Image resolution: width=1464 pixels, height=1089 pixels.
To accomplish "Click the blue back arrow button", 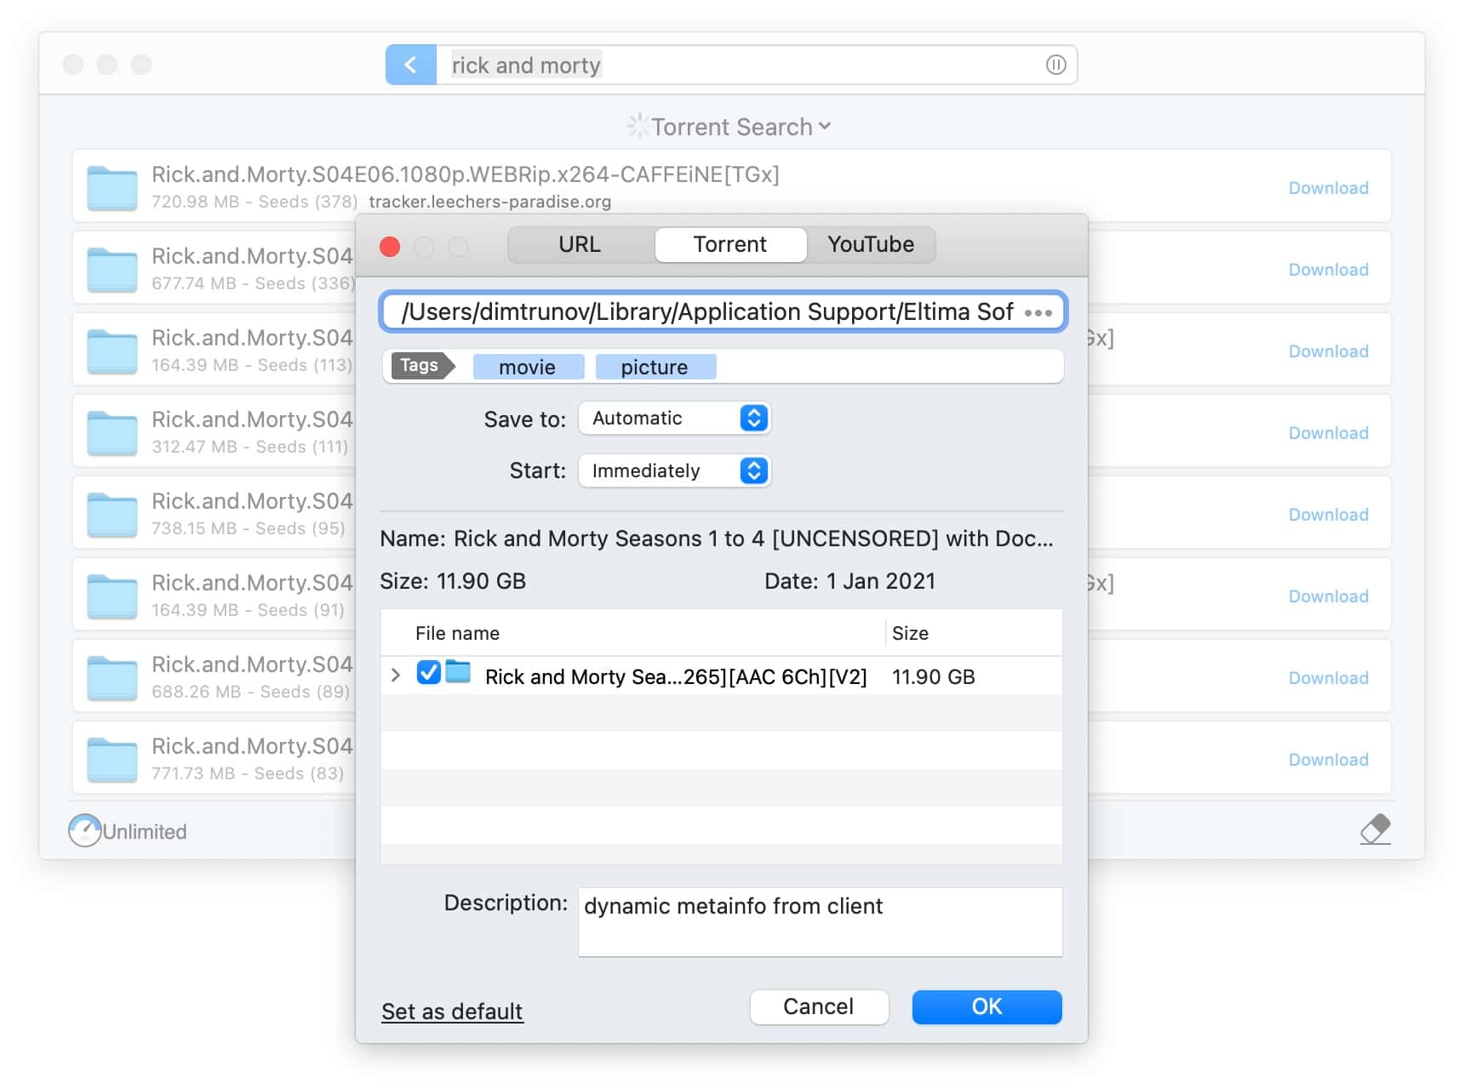I will (410, 65).
